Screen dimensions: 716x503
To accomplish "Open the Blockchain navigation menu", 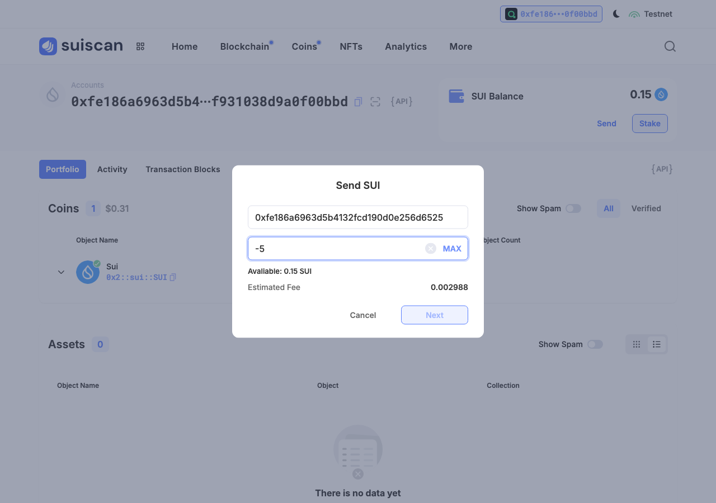I will [x=244, y=46].
